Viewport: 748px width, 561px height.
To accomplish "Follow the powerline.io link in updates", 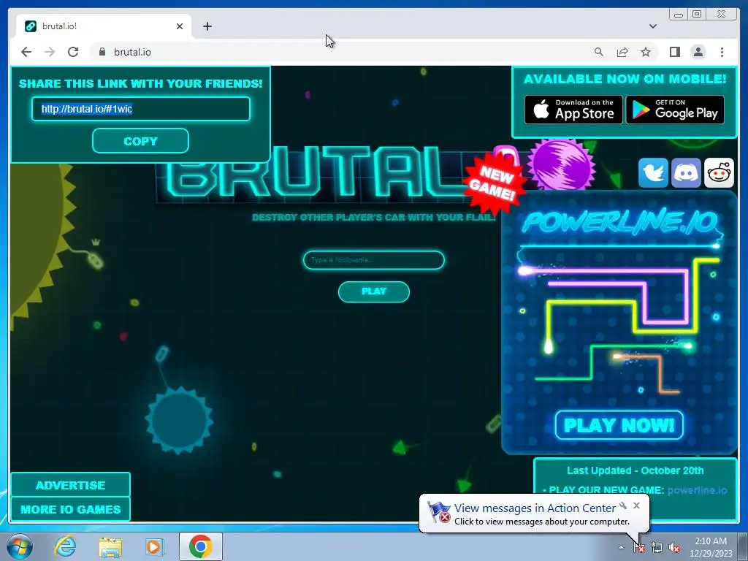I will click(x=697, y=490).
